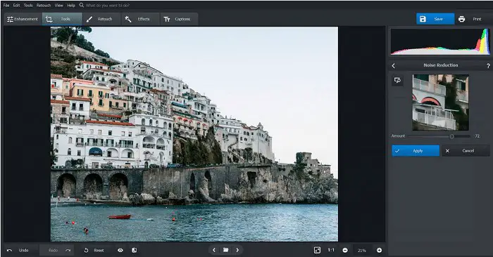The width and height of the screenshot is (493, 257).
Task: Click the Amount value 72
Action: tap(478, 136)
